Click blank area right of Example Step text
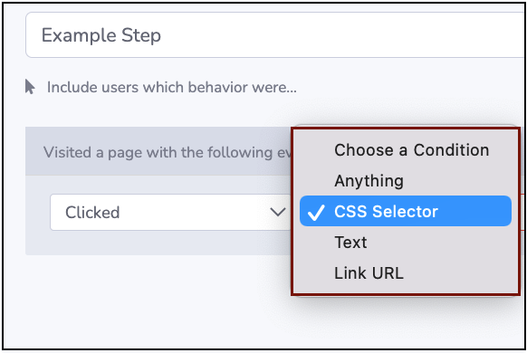The image size is (527, 353). [x=336, y=35]
